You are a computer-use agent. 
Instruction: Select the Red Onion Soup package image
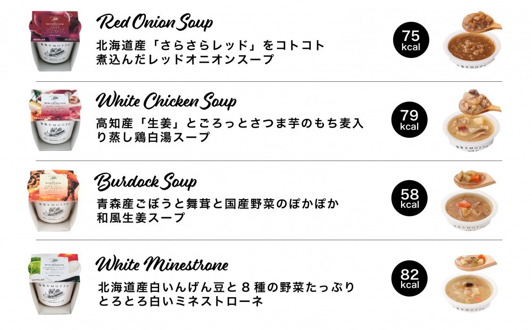point(55,41)
